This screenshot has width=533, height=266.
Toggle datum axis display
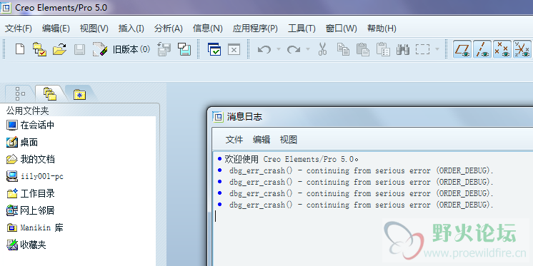(x=482, y=49)
